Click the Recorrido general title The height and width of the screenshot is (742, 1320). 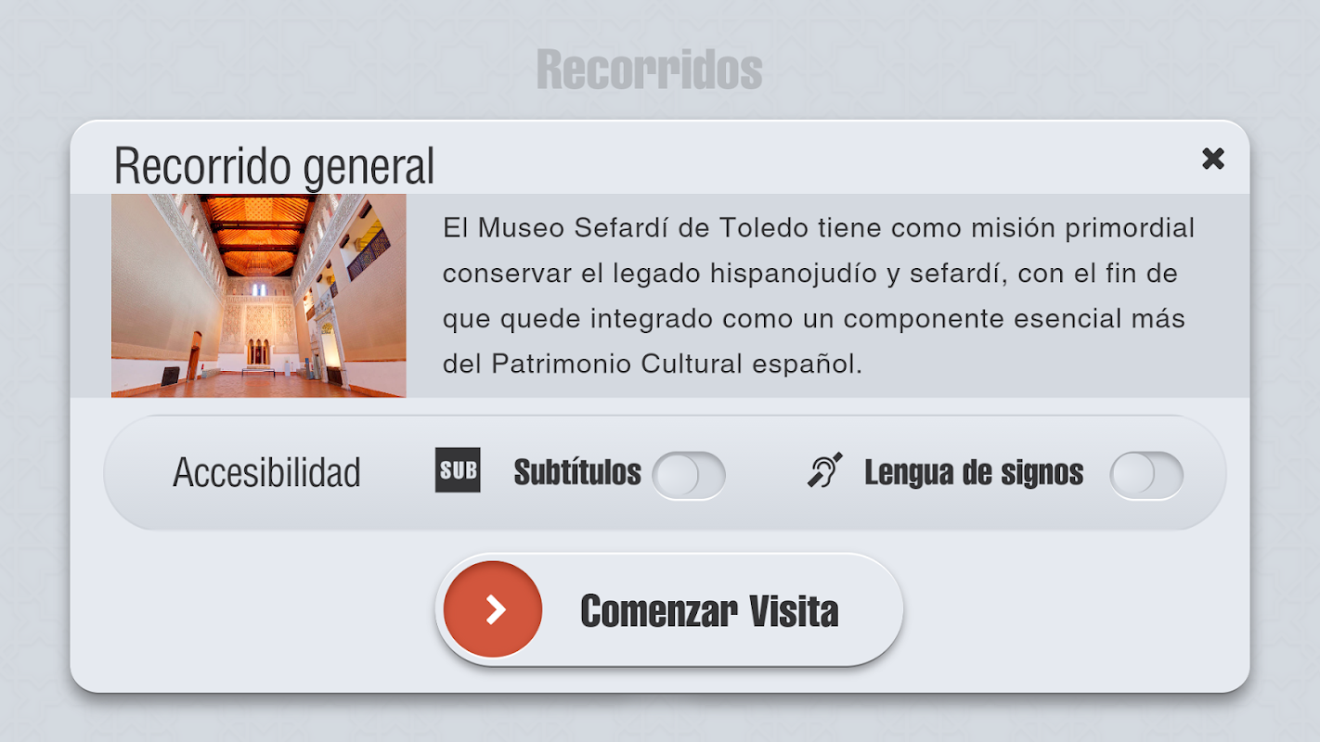point(274,167)
